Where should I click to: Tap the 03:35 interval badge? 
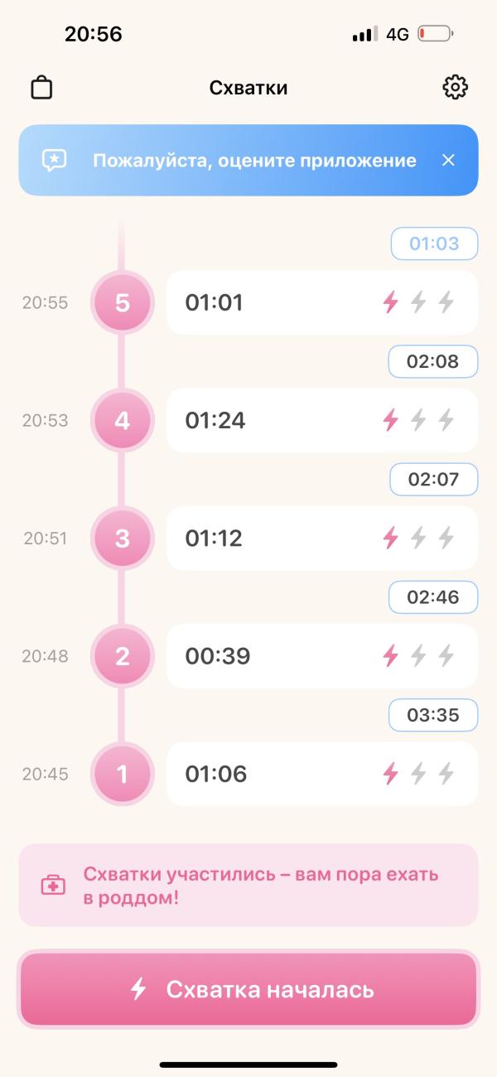point(433,714)
